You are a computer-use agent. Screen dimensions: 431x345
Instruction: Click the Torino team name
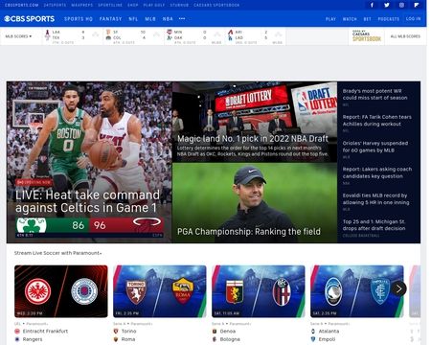(x=128, y=332)
